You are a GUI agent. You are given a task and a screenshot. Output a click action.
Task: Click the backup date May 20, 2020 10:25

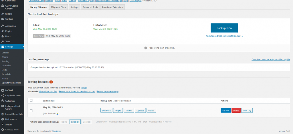pyautogui.click(x=53, y=107)
